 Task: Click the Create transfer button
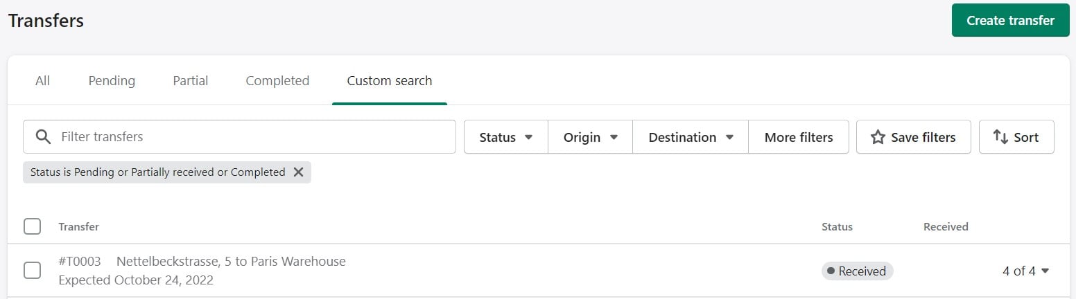[x=1011, y=20]
